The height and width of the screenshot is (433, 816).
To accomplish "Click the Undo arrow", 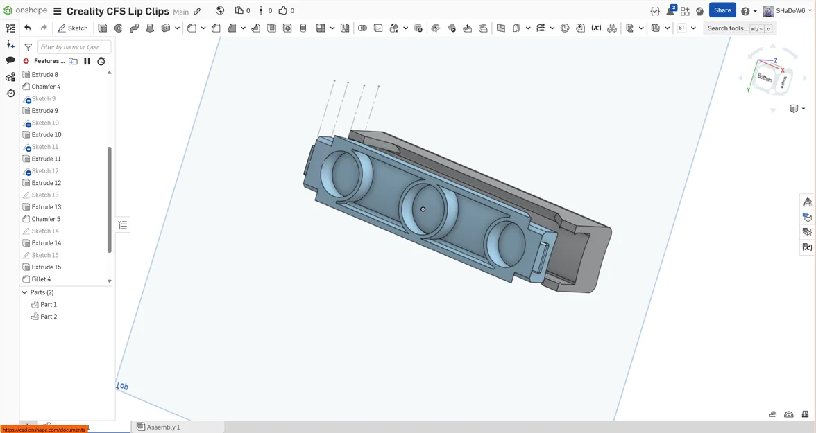I will coord(28,28).
